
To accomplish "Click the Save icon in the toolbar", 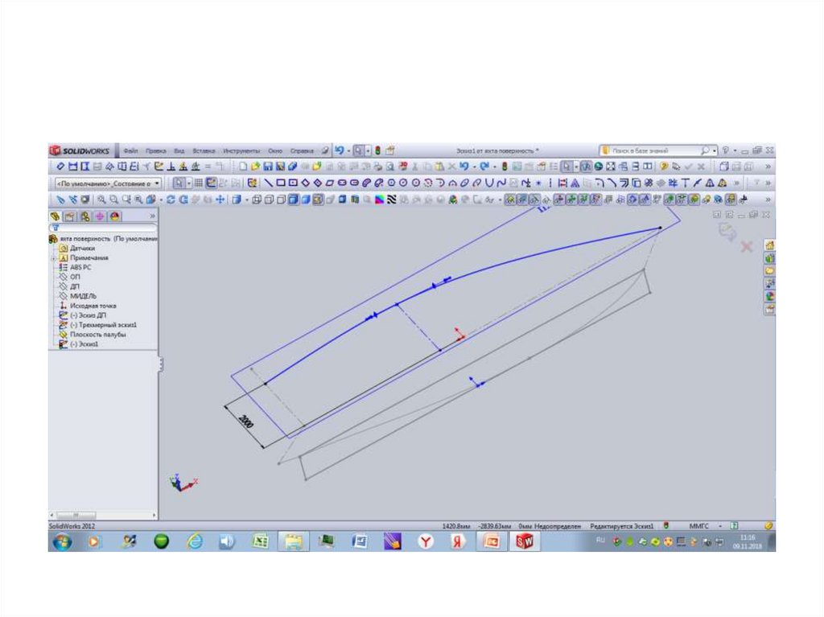I will pos(268,167).
